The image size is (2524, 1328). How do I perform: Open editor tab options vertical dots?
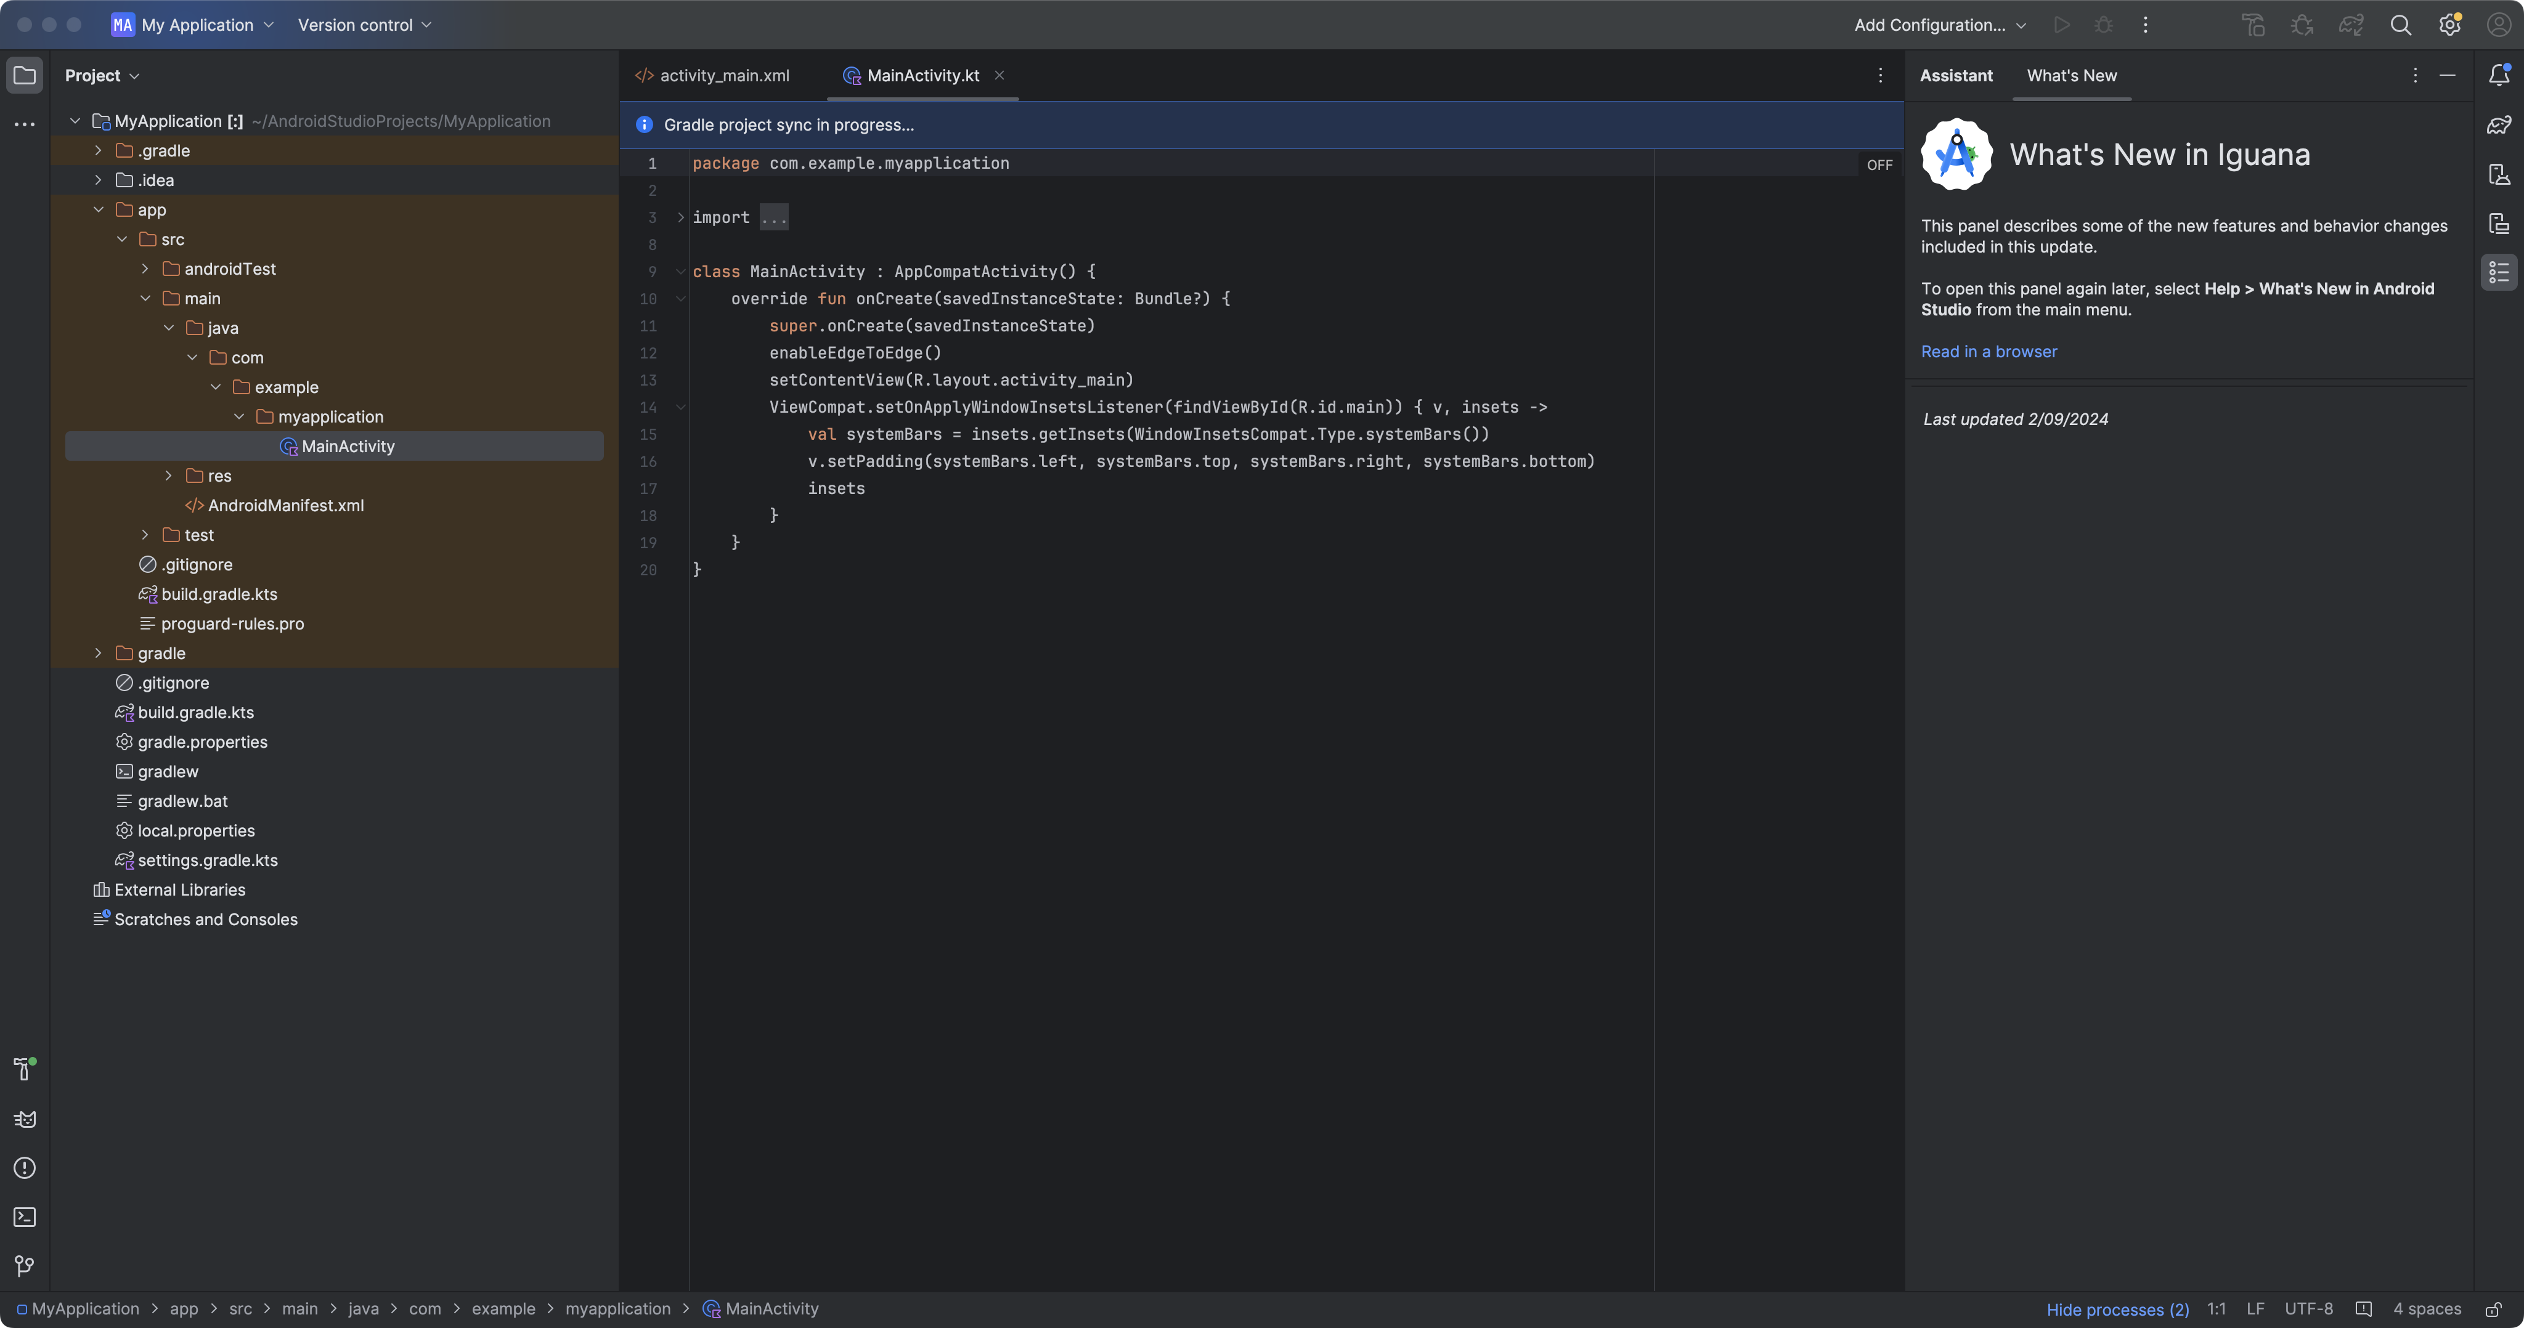[x=1880, y=75]
